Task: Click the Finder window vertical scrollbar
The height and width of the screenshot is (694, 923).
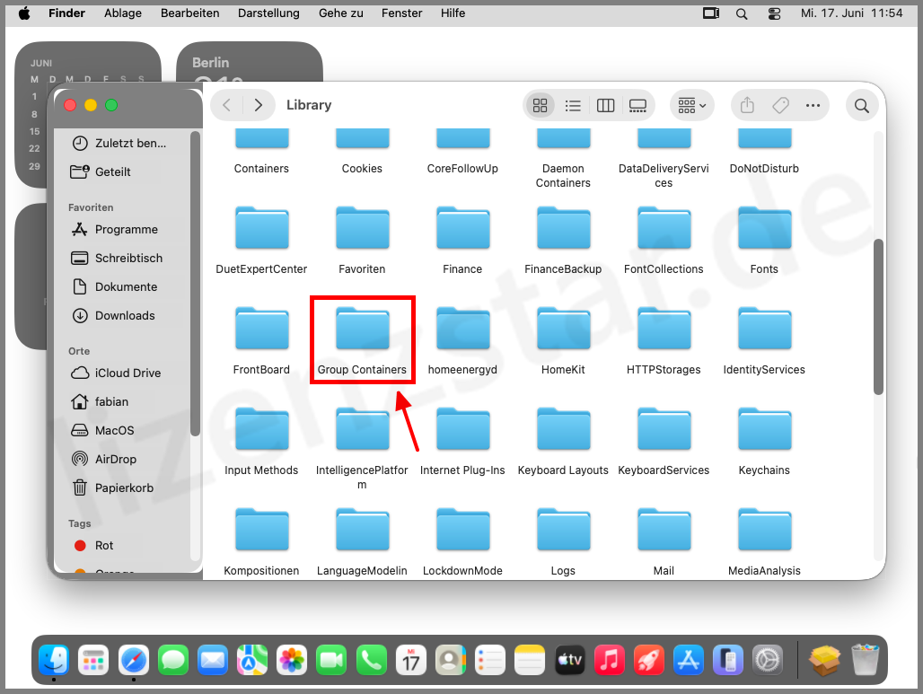Action: click(878, 317)
